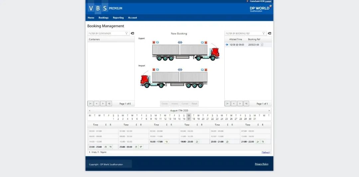Screen dimensions: 359x177
Task: Jump to last page of containers list
Action: [109, 103]
